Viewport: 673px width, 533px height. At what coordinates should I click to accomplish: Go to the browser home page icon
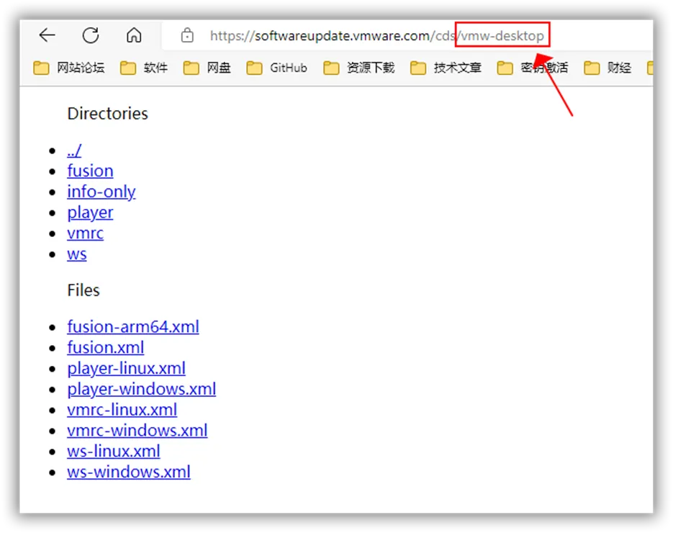[x=133, y=35]
